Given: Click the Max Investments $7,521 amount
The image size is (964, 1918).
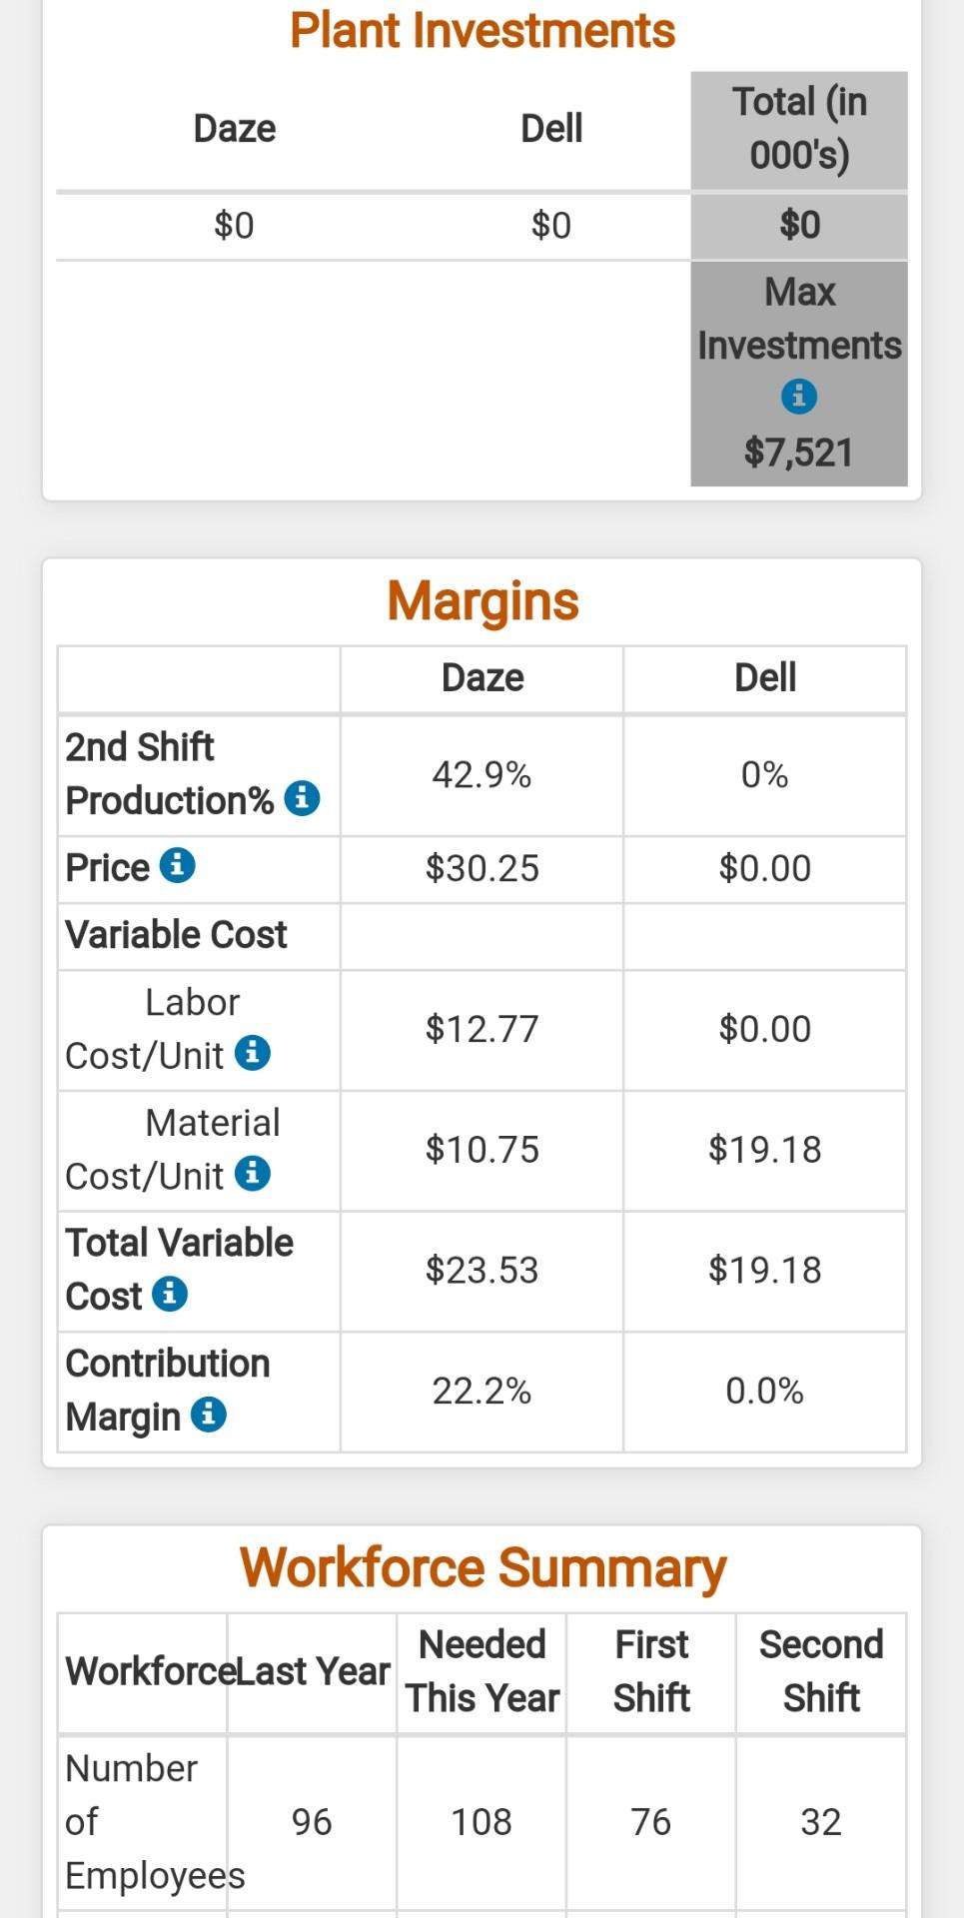Looking at the screenshot, I should [798, 453].
